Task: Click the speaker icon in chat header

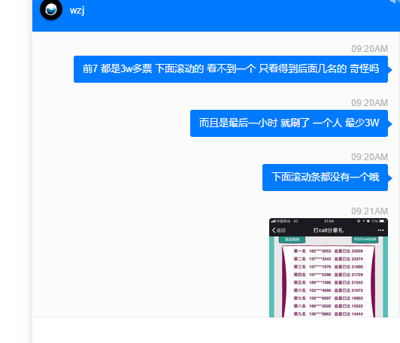Action: (395, 2)
